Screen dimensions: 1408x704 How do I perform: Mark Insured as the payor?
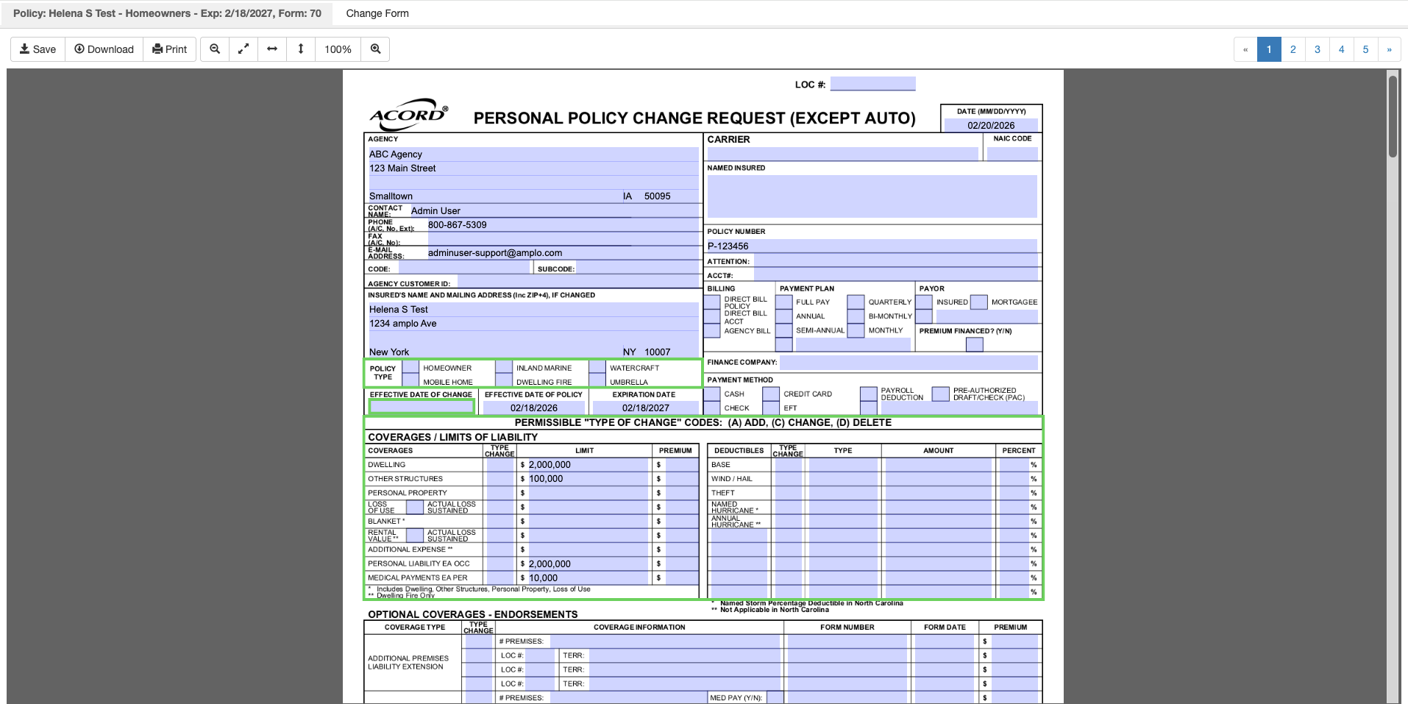coord(925,302)
